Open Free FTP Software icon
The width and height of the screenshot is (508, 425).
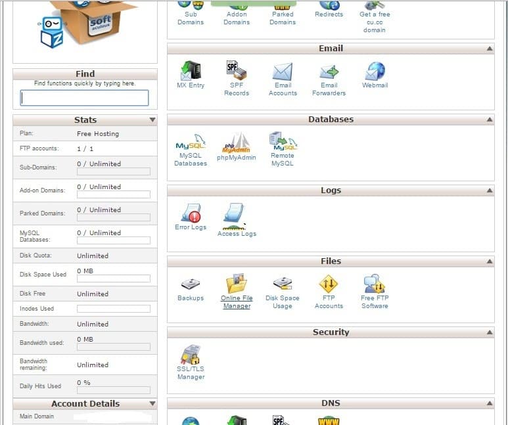point(375,283)
